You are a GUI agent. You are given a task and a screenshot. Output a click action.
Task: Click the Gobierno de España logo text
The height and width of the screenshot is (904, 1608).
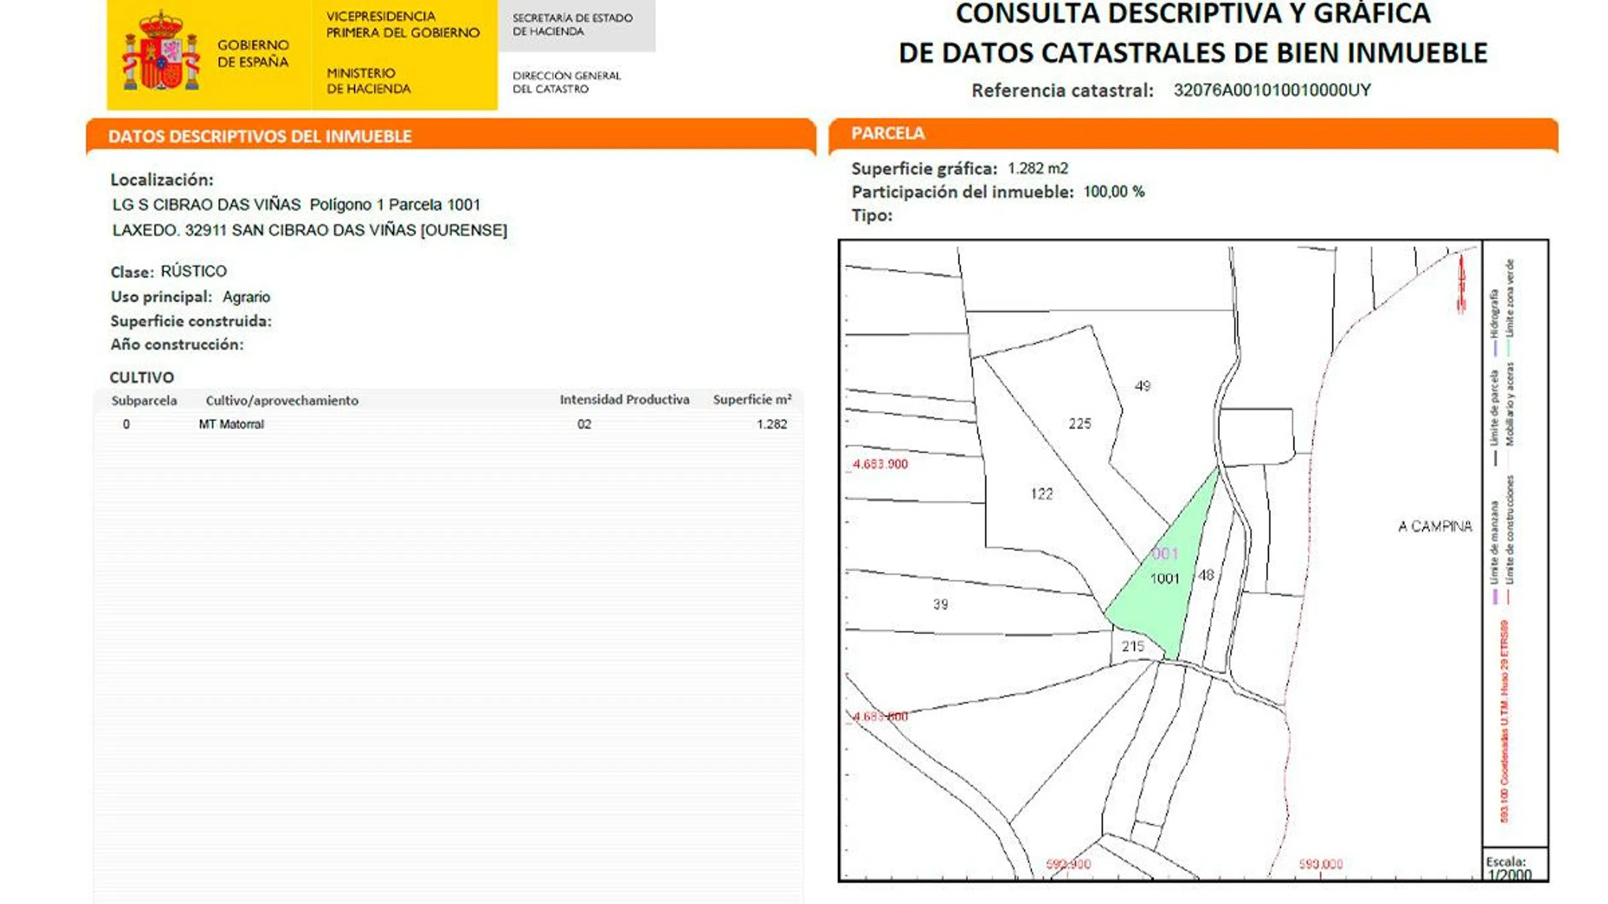click(x=253, y=53)
